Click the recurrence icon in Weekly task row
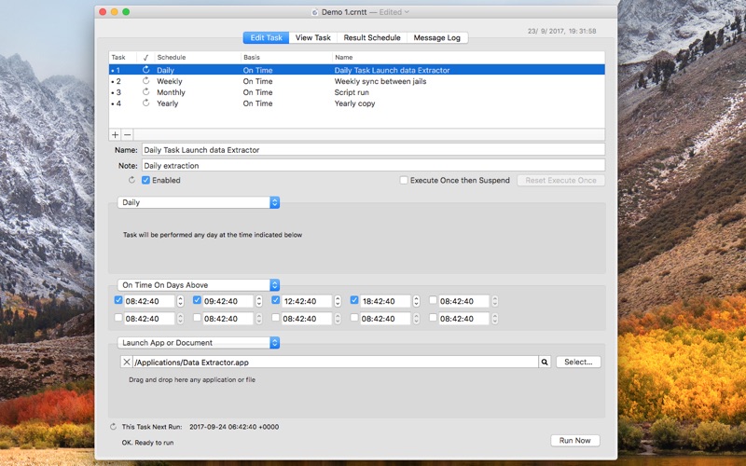 146,81
